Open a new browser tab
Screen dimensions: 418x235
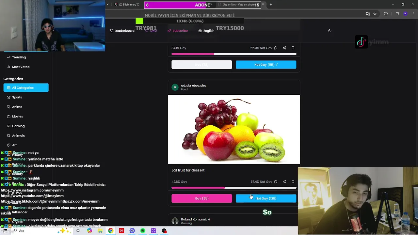pyautogui.click(x=271, y=5)
